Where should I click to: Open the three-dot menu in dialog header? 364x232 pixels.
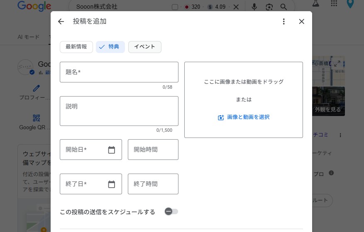pos(283,22)
